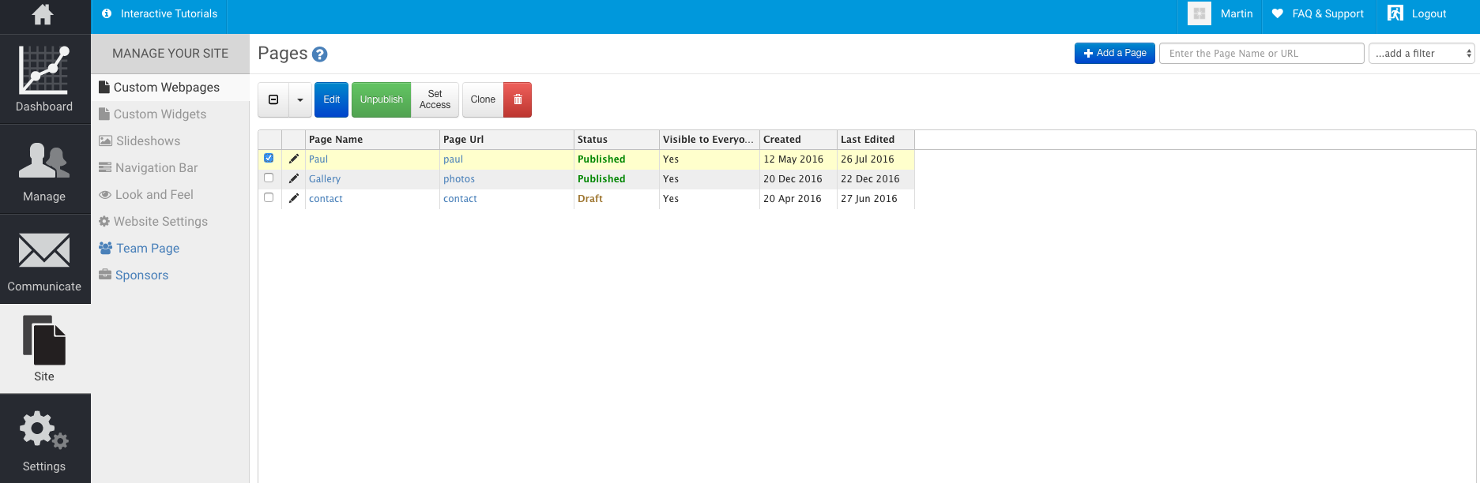Check the Gallery page checkbox
The image size is (1480, 483).
point(269,178)
